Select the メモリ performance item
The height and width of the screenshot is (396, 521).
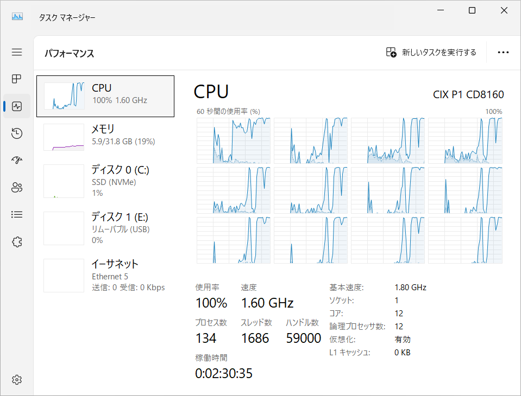[x=105, y=136]
